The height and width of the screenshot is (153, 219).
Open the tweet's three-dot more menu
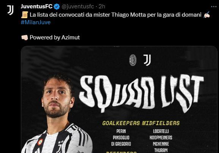[214, 7]
